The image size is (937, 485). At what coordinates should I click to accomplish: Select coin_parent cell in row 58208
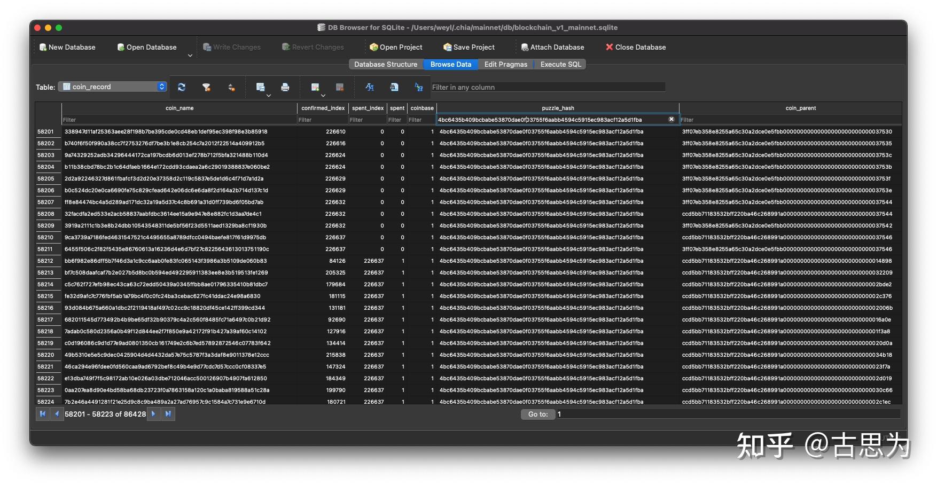point(790,214)
